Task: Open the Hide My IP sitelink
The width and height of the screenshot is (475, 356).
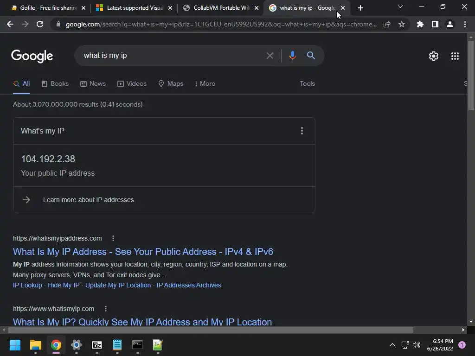Action: 64,285
